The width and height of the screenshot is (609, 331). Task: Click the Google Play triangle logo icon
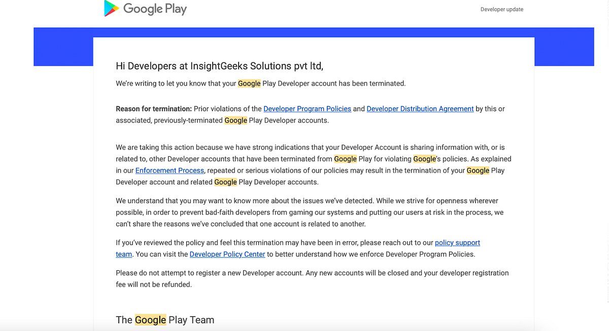[x=111, y=9]
